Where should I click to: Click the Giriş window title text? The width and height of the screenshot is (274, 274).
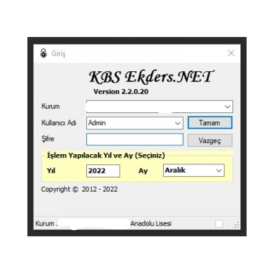click(58, 53)
